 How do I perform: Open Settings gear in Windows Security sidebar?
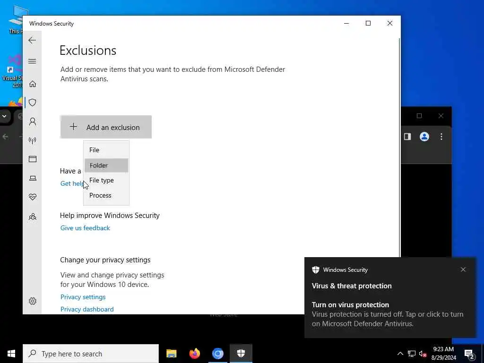(x=33, y=301)
